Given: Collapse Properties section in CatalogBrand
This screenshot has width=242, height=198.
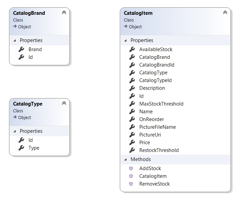Looking at the screenshot, I should pos(14,40).
